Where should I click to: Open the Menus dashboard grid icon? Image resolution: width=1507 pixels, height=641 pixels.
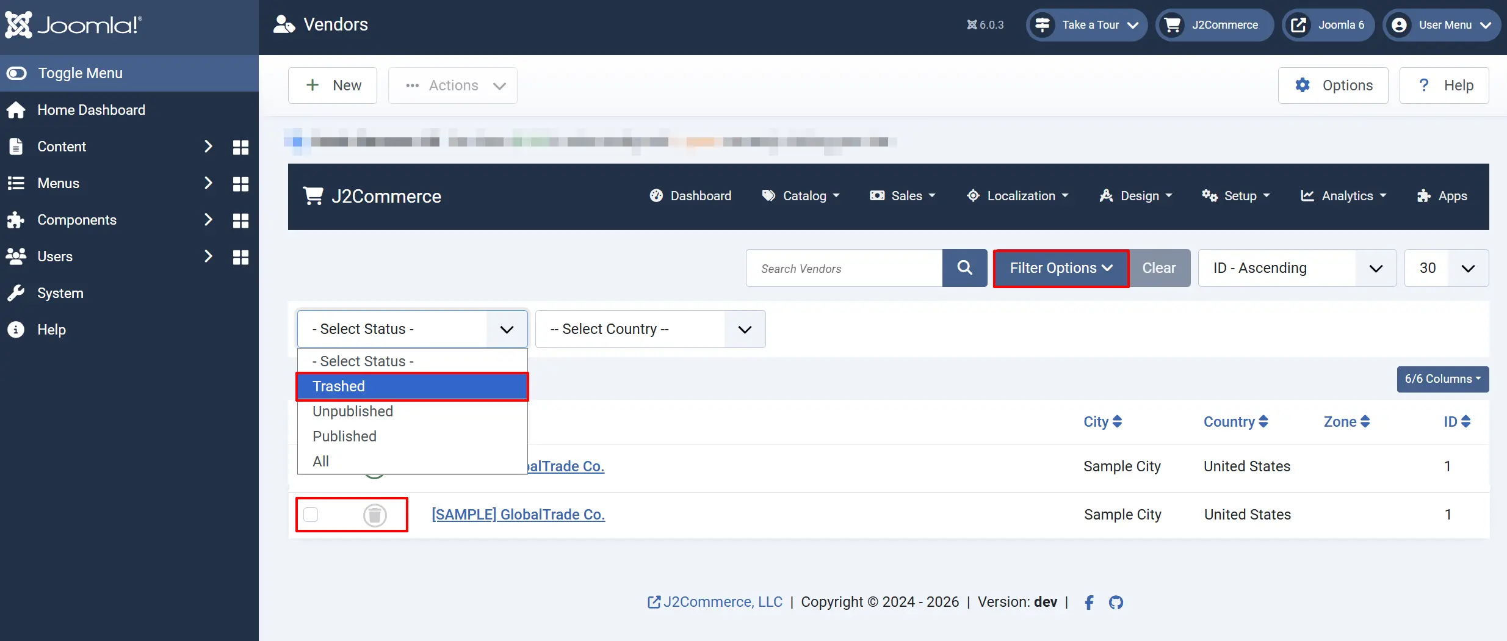pyautogui.click(x=241, y=184)
